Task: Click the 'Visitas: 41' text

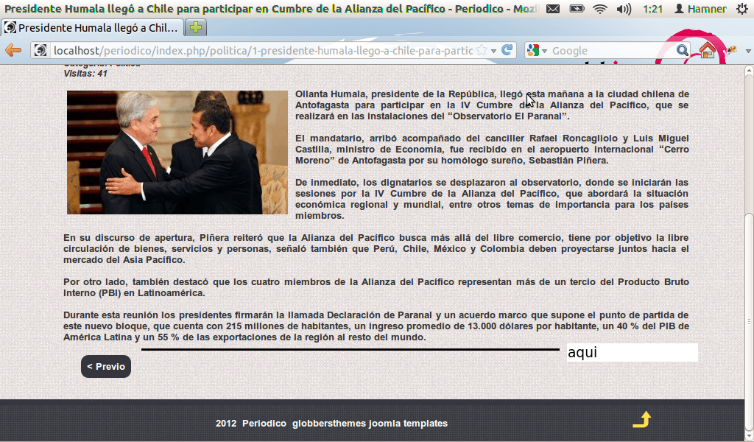Action: 85,74
